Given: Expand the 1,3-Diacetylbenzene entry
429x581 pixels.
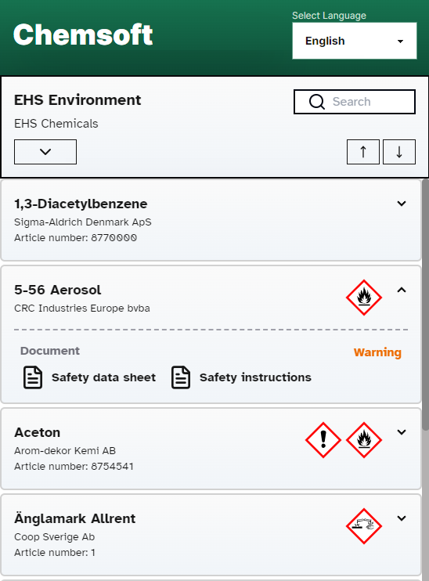Looking at the screenshot, I should point(402,204).
